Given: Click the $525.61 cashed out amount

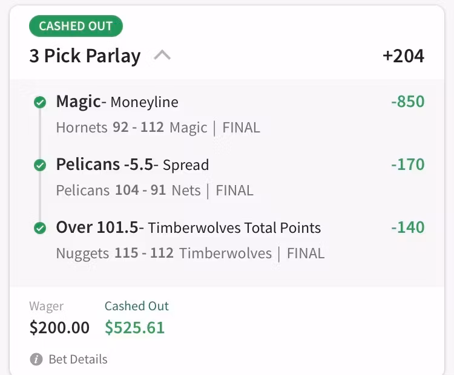Looking at the screenshot, I should pyautogui.click(x=134, y=328).
